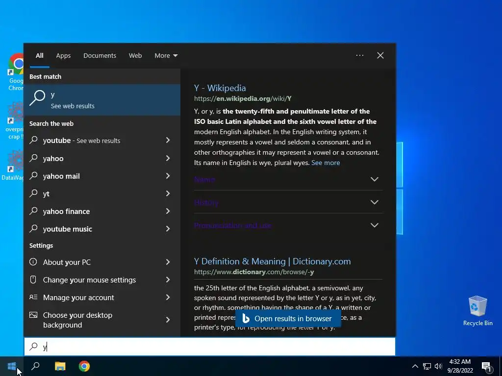Open the Windows Start menu
Screen dimensions: 502x376
coord(12,366)
